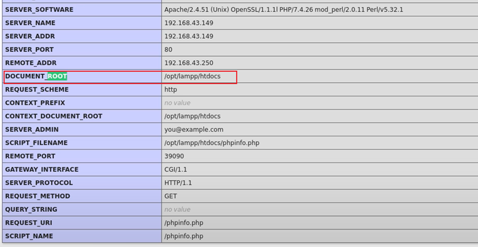Click the SERVER_ADDR value 192.168.43.149
Image resolution: width=478 pixels, height=247 pixels.
coord(189,36)
